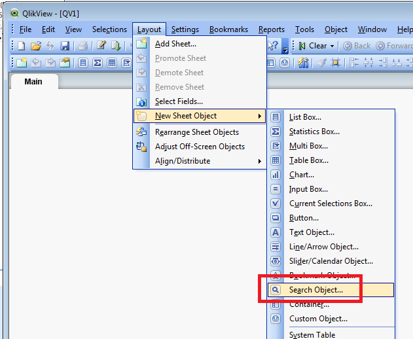Expand the Clear button dropdown arrow

pos(332,46)
